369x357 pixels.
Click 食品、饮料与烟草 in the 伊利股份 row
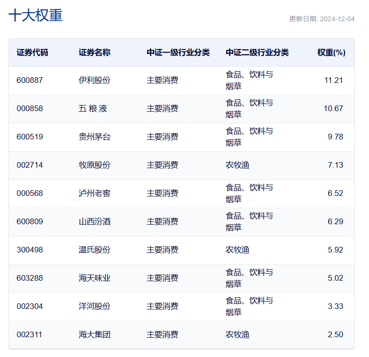pos(249,81)
